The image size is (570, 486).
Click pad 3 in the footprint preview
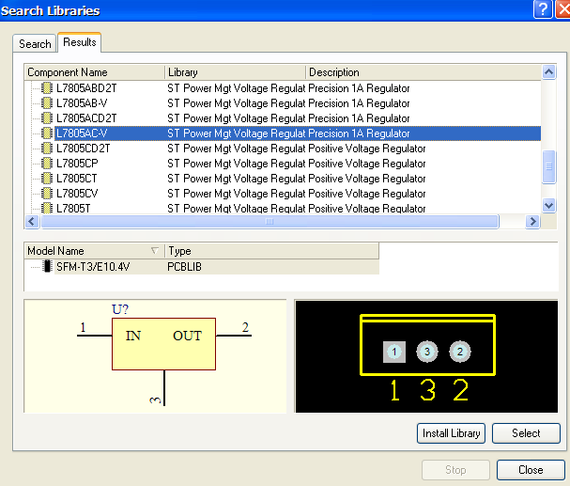(427, 353)
